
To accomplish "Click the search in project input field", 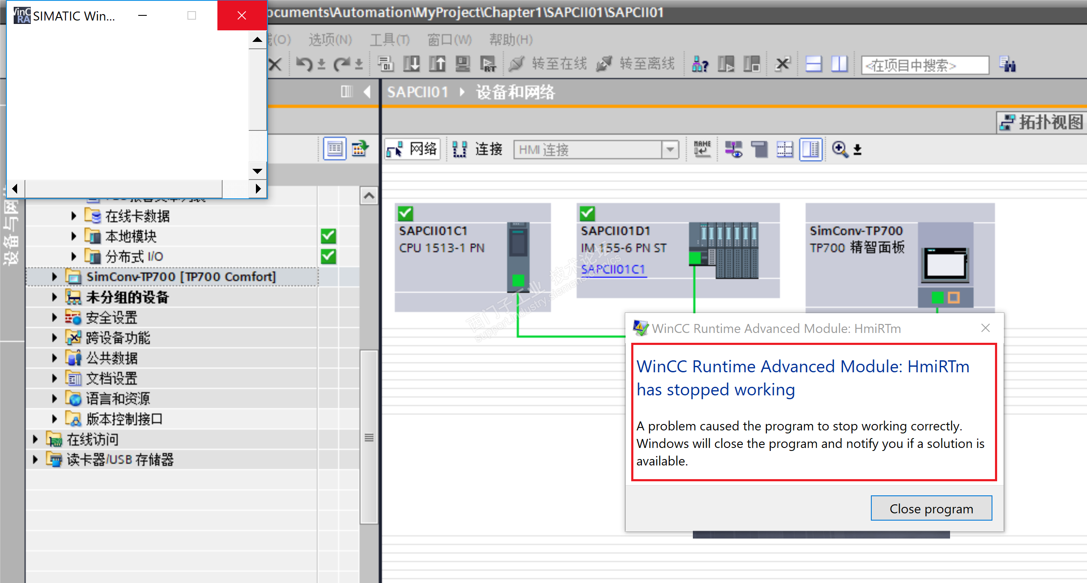I will point(924,65).
